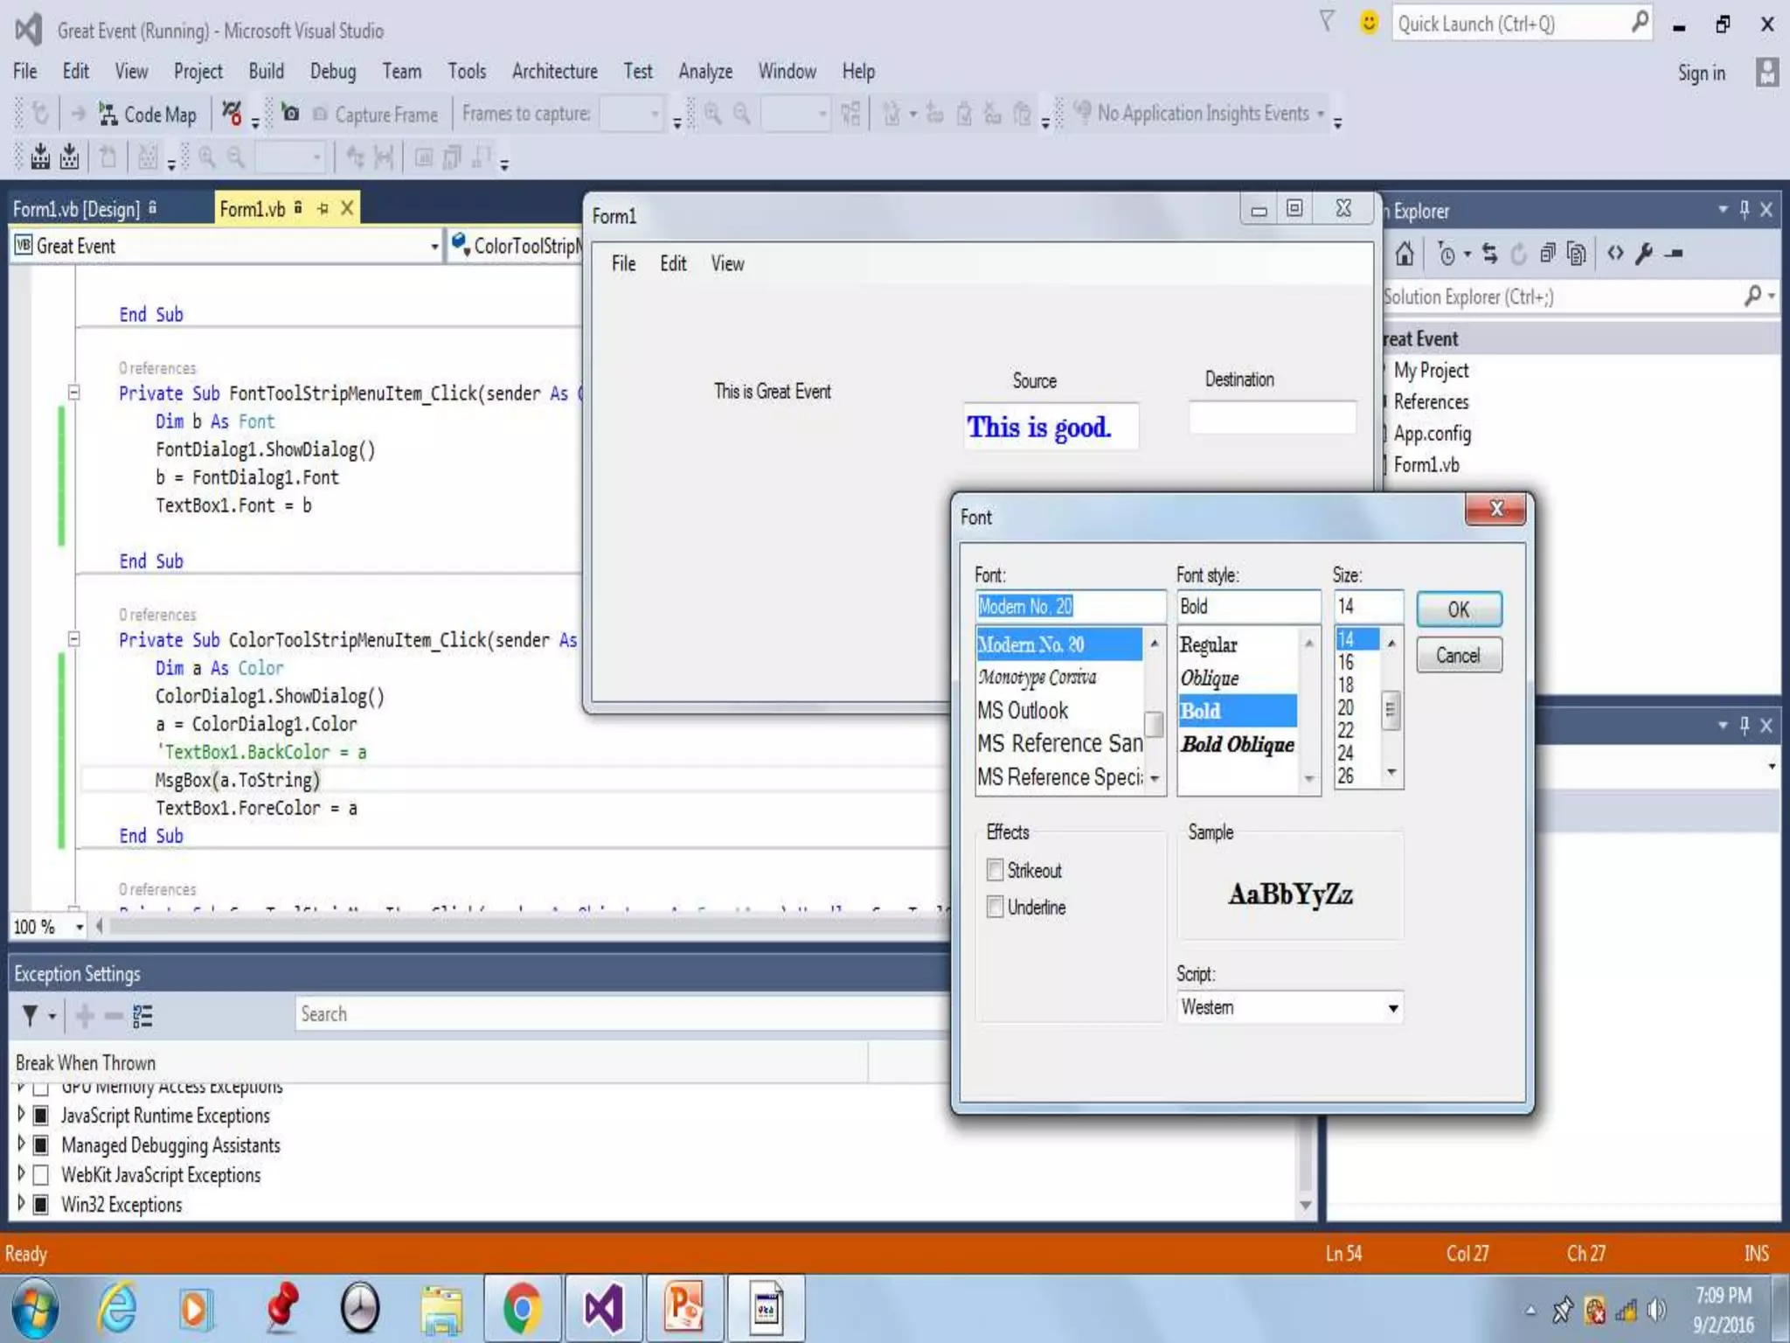The image size is (1790, 1343).
Task: Click the Code Map toolbar icon
Action: click(108, 115)
